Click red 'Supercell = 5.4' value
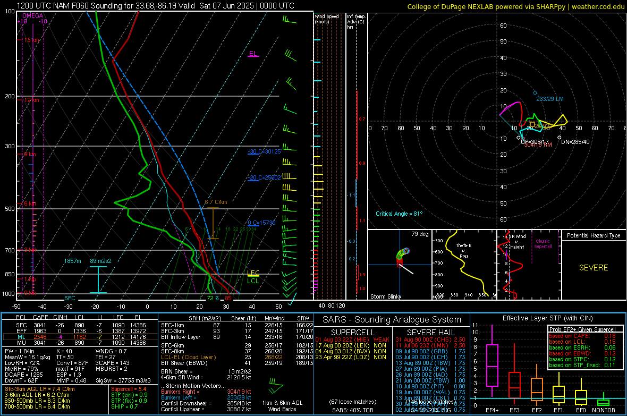The image size is (627, 416). click(129, 389)
